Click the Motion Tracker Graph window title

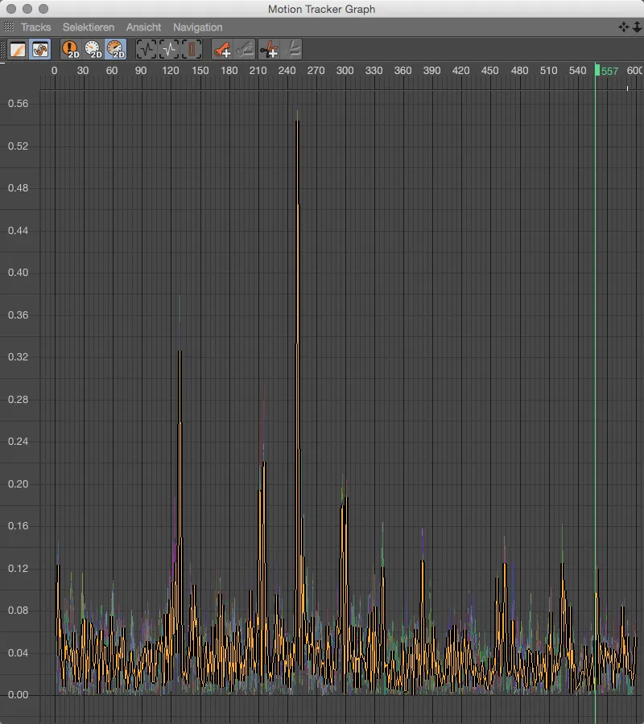click(x=321, y=9)
